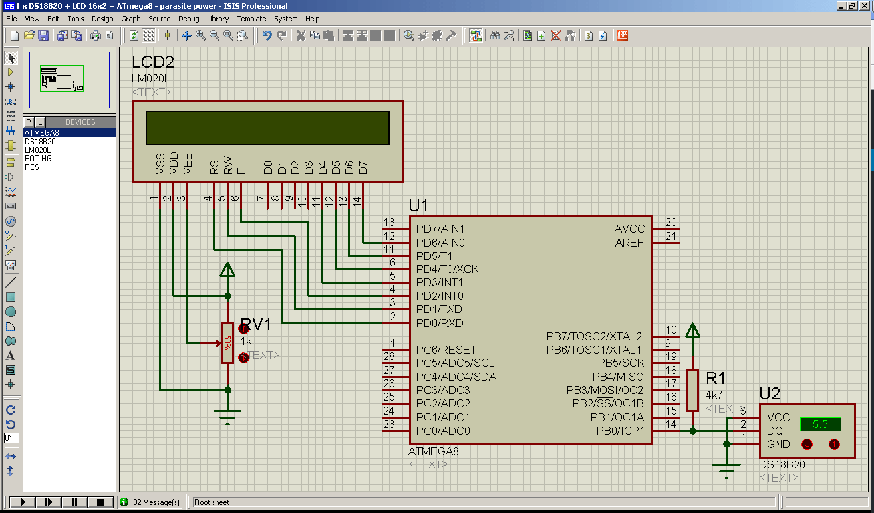
Task: Click the P pick devices button
Action: (x=29, y=122)
